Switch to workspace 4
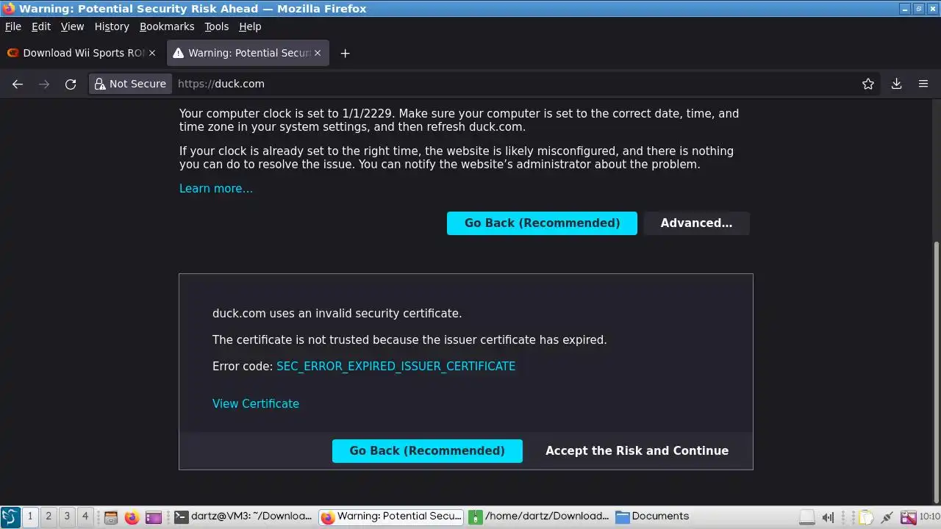941x529 pixels. pos(85,517)
